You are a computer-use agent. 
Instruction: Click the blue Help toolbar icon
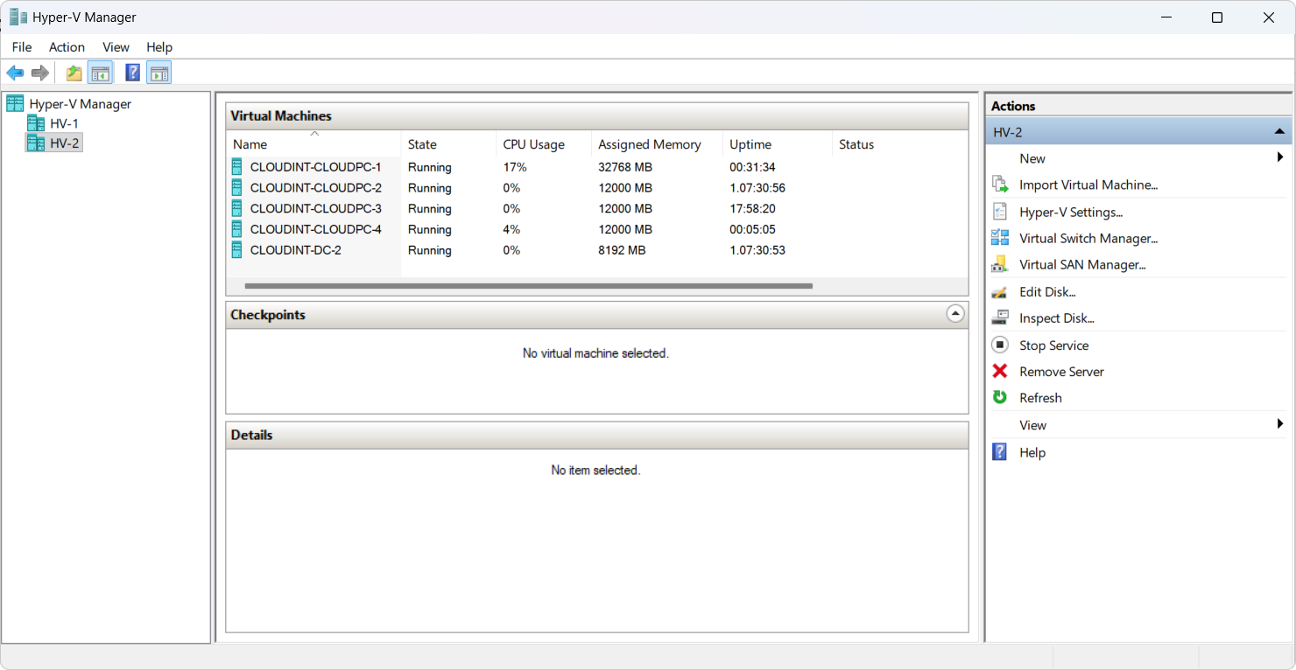[132, 73]
